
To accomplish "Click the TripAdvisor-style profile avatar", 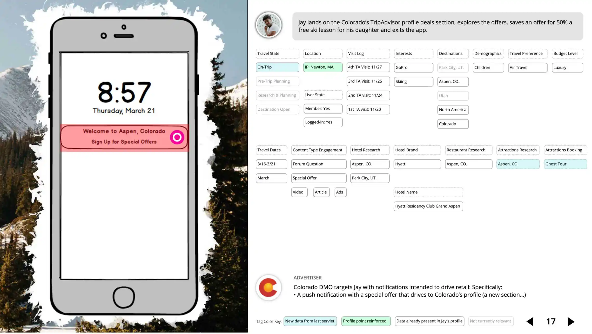I will tap(268, 25).
